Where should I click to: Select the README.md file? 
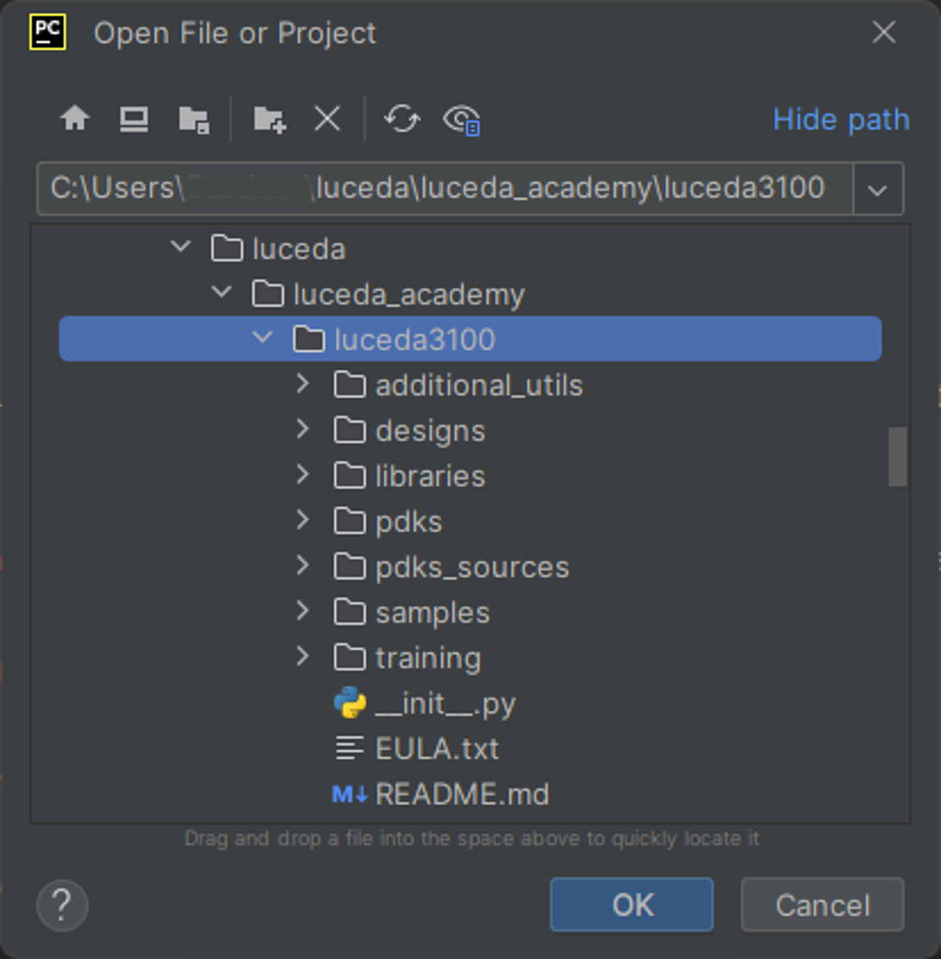[462, 794]
